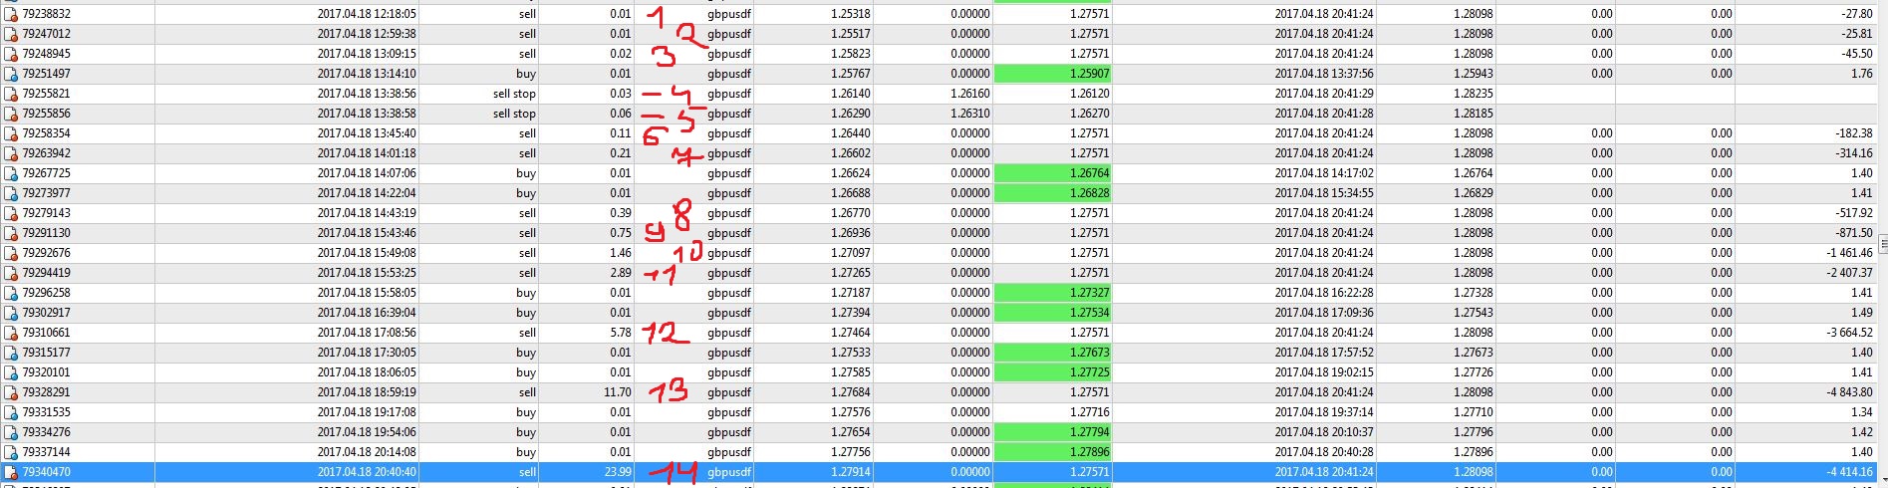Click the vertical scrollbar grip at the right edge

pos(1883,243)
